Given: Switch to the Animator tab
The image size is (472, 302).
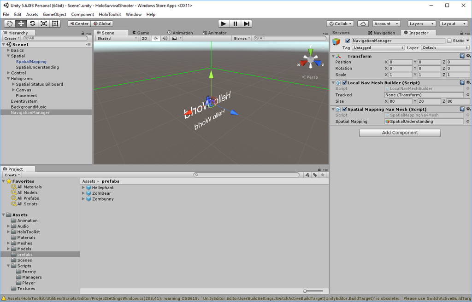Looking at the screenshot, I should tap(215, 33).
